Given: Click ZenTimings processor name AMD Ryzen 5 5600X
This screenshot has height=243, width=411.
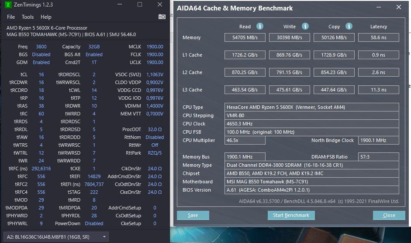Looking at the screenshot, I should [47, 28].
